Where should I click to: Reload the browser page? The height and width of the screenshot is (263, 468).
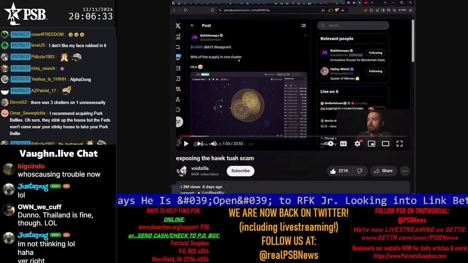tap(185, 10)
